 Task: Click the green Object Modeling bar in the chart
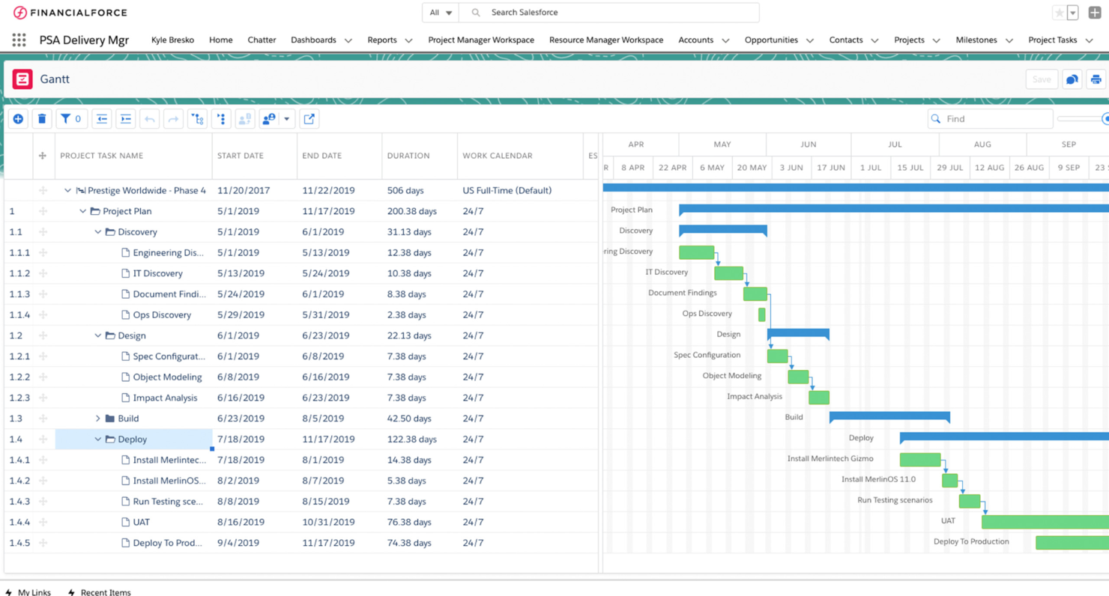(798, 377)
